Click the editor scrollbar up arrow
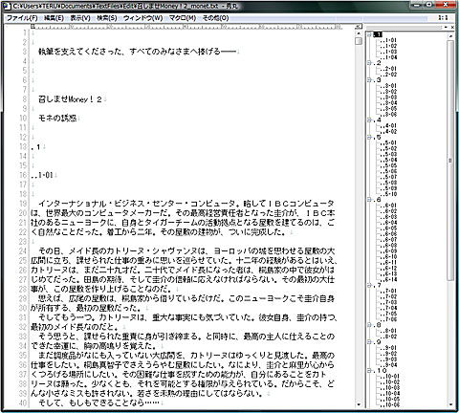 tap(359, 33)
